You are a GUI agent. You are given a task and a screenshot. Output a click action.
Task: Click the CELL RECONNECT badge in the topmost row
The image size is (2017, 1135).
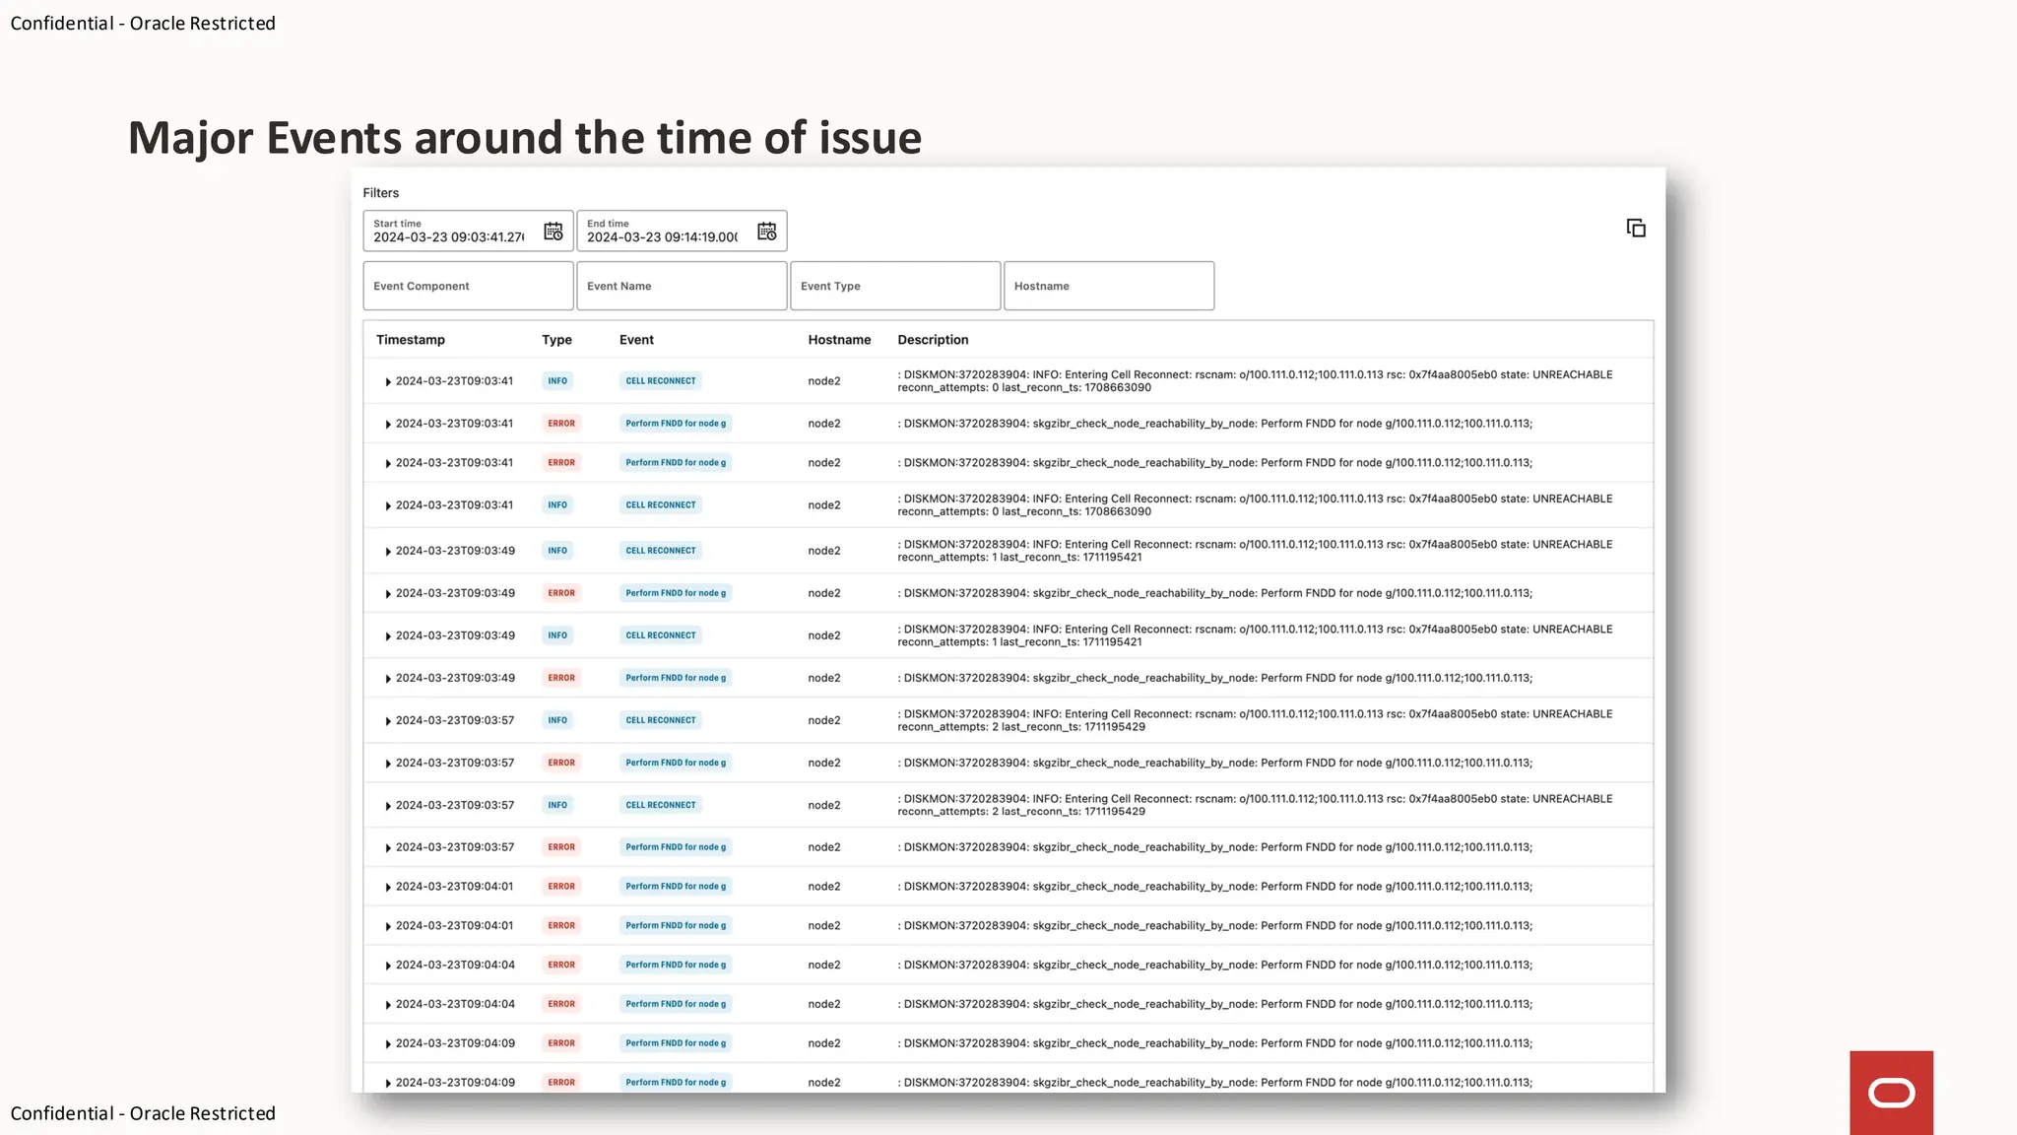point(661,381)
